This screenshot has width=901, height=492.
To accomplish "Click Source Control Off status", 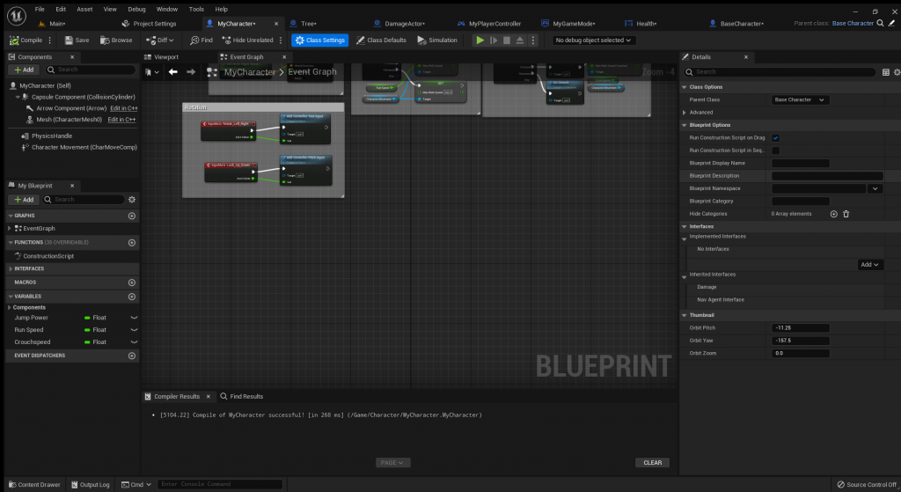I will 867,485.
